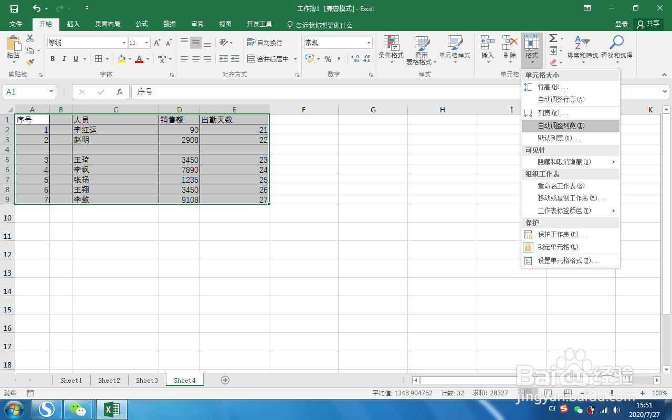Open the borders dropdown arrow
The height and width of the screenshot is (420, 672).
108,59
